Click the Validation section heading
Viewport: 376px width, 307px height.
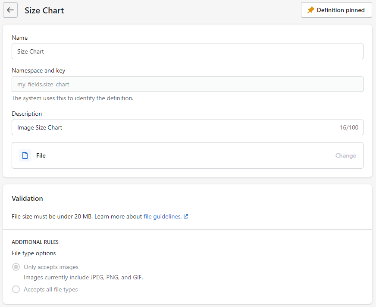click(27, 199)
